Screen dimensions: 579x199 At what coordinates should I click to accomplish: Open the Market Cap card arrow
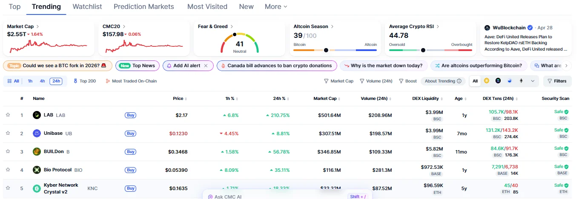click(x=38, y=26)
